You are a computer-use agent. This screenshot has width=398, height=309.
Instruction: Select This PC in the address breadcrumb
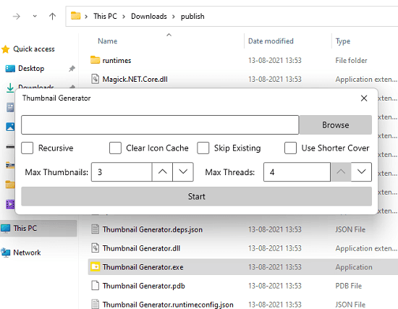(x=105, y=16)
